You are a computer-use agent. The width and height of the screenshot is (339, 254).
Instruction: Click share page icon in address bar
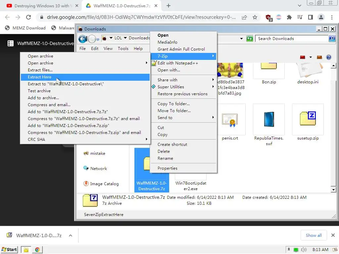pos(244,17)
